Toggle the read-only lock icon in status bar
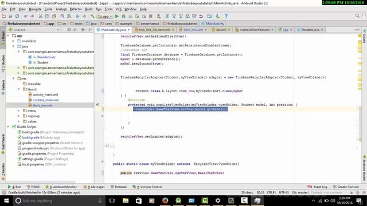367x206 pixels. (351, 192)
